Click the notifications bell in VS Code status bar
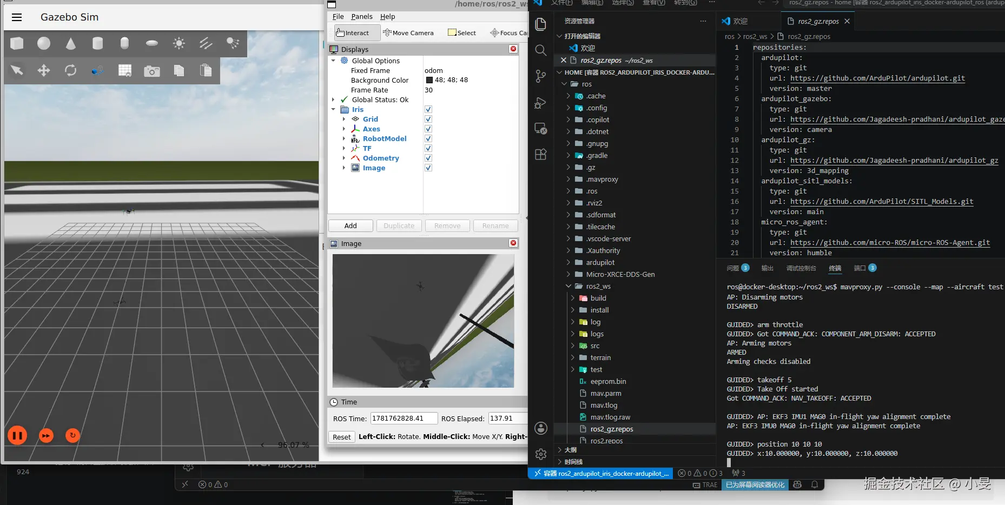 click(815, 484)
